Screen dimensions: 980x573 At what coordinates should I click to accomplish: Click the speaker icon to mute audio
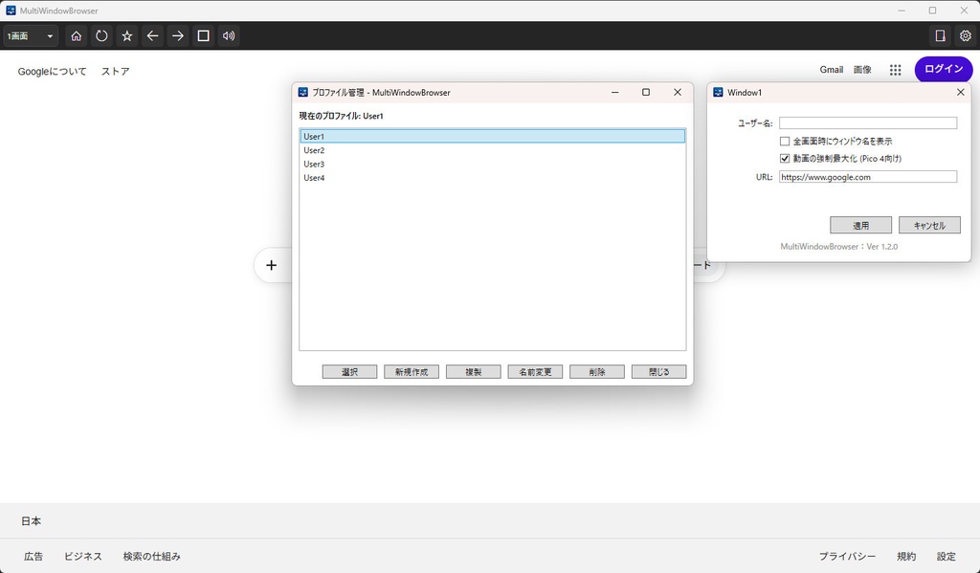[228, 35]
